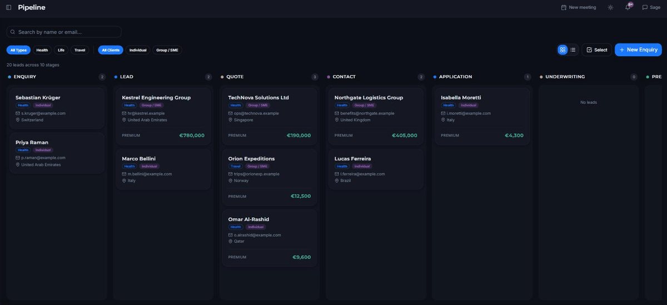Create a New Enquiry
The image size is (667, 305).
[x=638, y=50]
